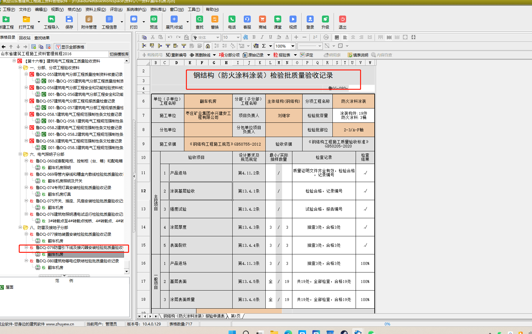Click the delete table icon in directory toolbar
The image size is (532, 334).
(x=48, y=47)
